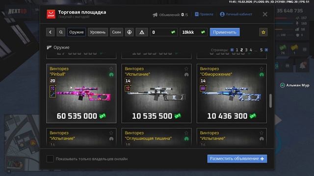Image resolution: width=314 pixels, height=176 pixels.
Task: Click the level 20 badge on Pinball card
Action: click(52, 81)
